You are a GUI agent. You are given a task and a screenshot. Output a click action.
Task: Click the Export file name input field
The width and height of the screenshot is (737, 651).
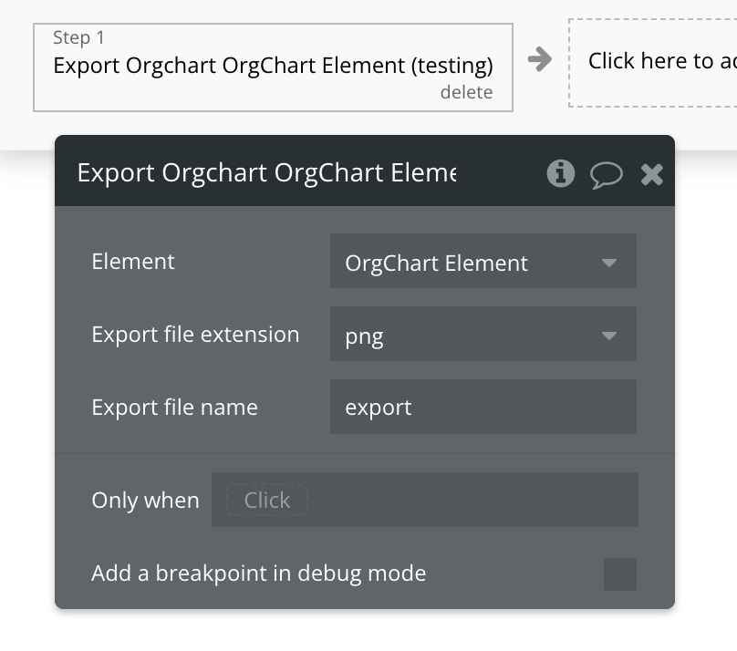(483, 407)
